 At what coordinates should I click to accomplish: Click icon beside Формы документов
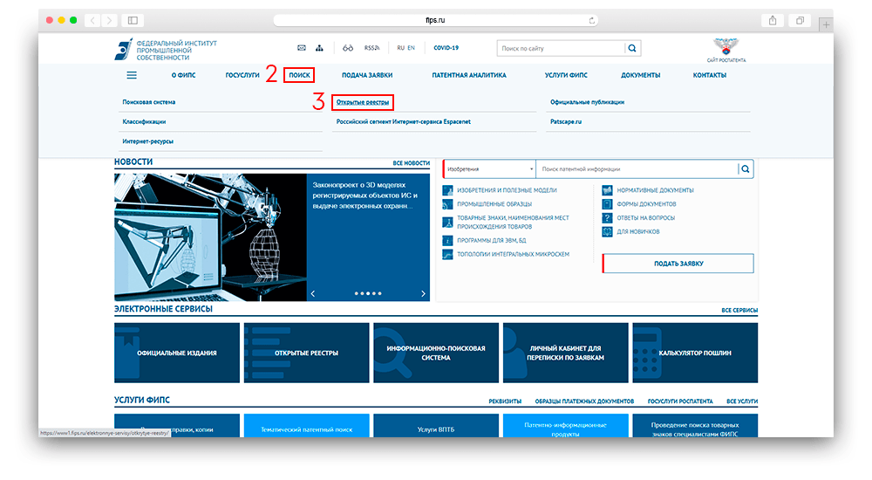click(607, 204)
